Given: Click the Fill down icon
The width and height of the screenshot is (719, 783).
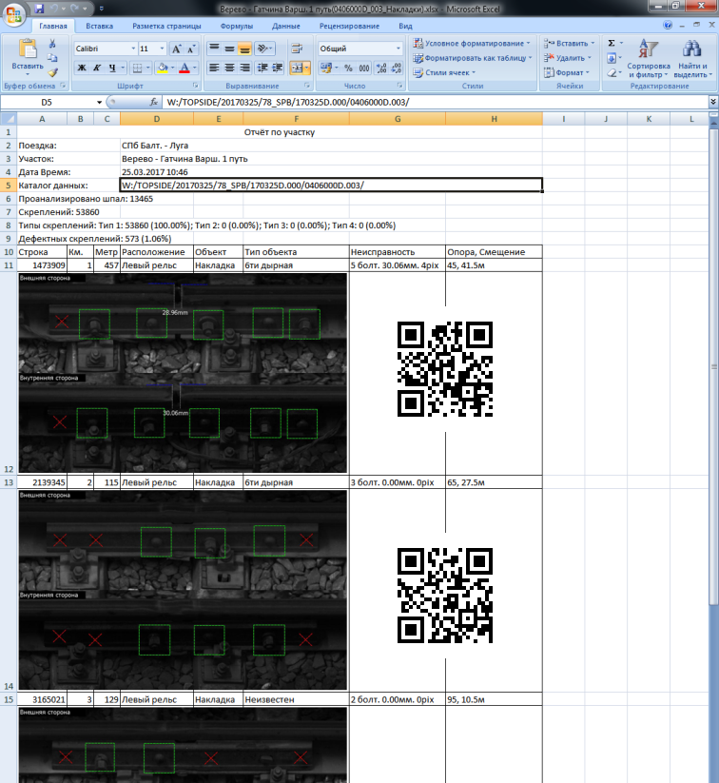Looking at the screenshot, I should 612,58.
